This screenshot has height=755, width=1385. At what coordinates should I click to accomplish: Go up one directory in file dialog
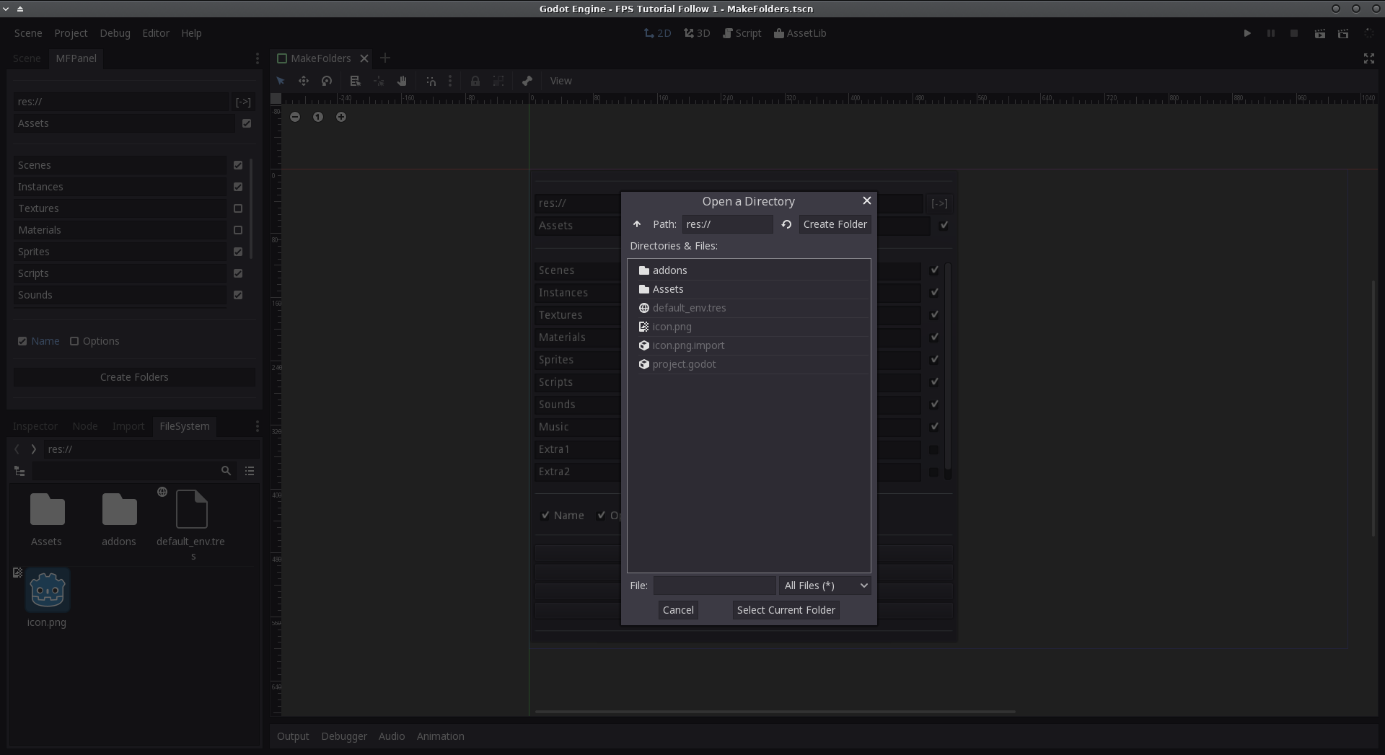click(x=636, y=224)
